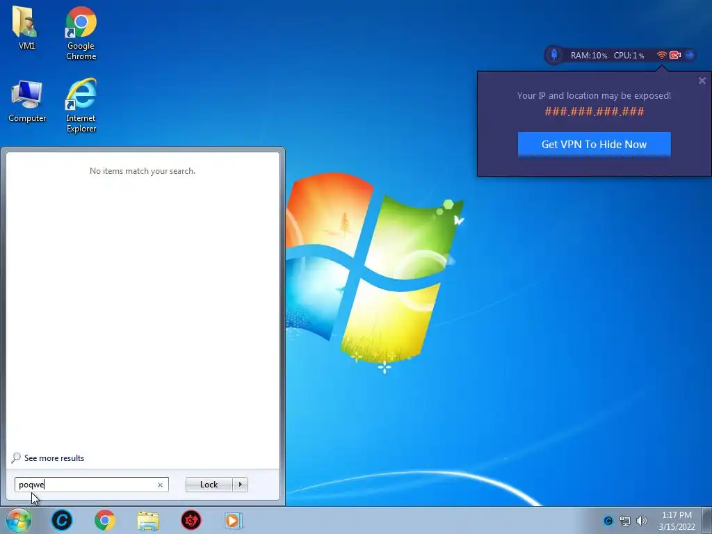Open Windows Media Player from the taskbar
The height and width of the screenshot is (534, 712).
click(x=234, y=520)
